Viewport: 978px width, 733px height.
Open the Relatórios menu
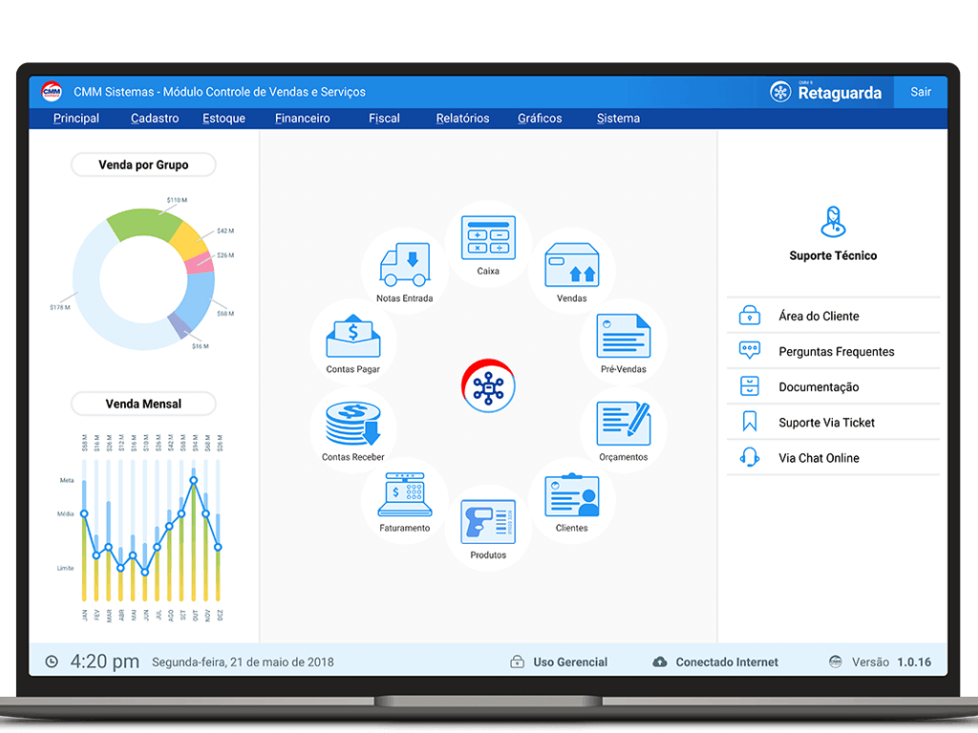point(462,118)
